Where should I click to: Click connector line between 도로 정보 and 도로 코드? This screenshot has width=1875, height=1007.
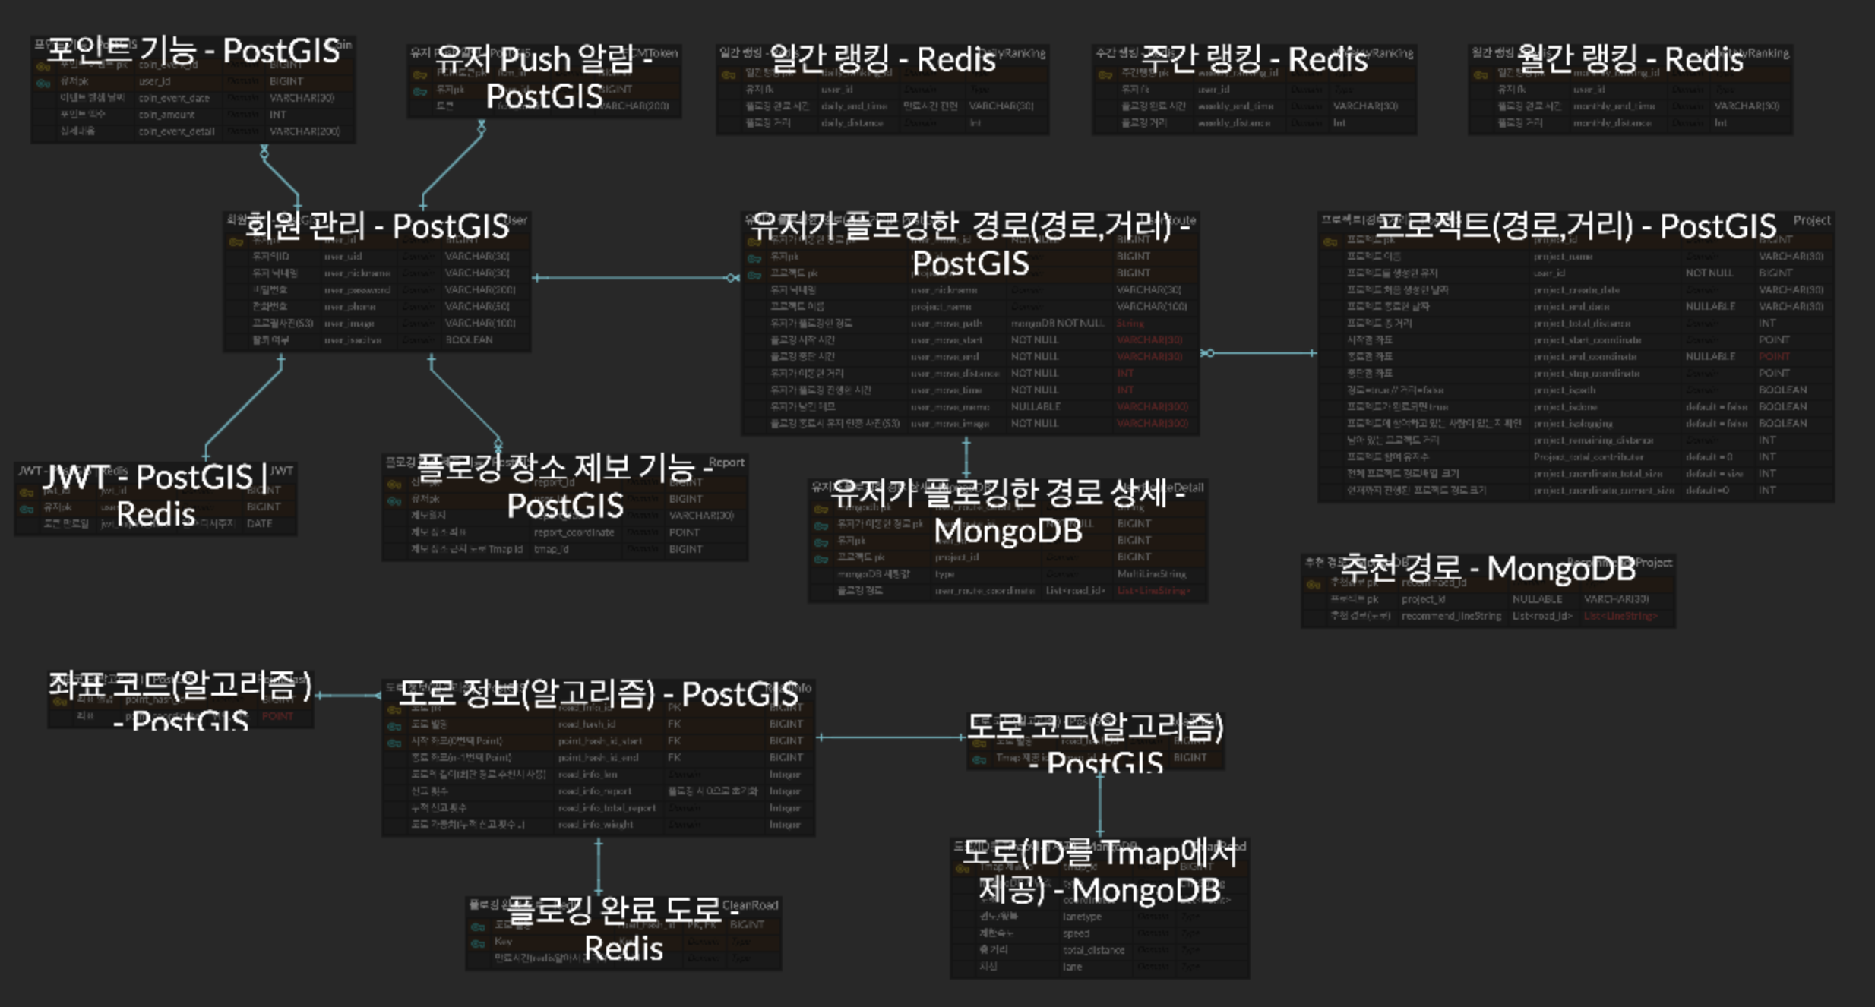890,737
